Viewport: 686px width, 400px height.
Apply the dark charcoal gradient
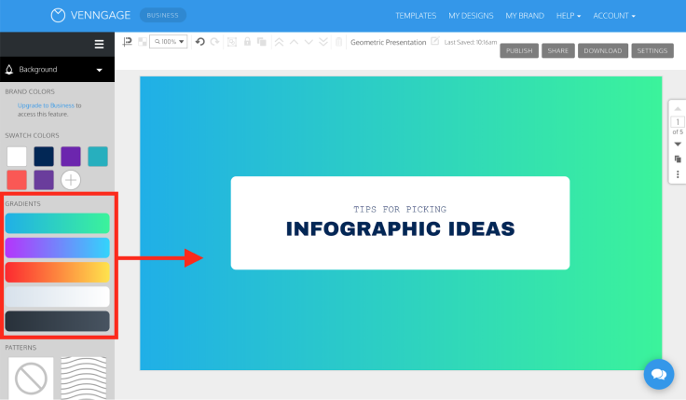pyautogui.click(x=57, y=322)
